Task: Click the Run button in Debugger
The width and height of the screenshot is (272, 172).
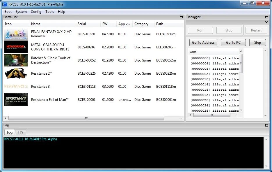Action: click(200, 30)
